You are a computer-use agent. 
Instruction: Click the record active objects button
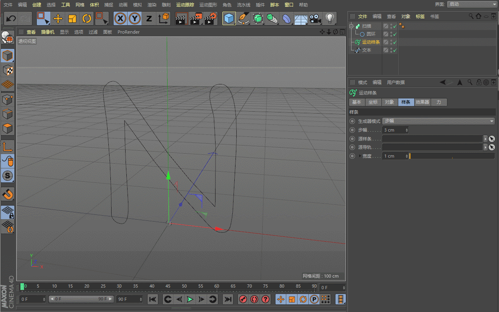[243, 299]
